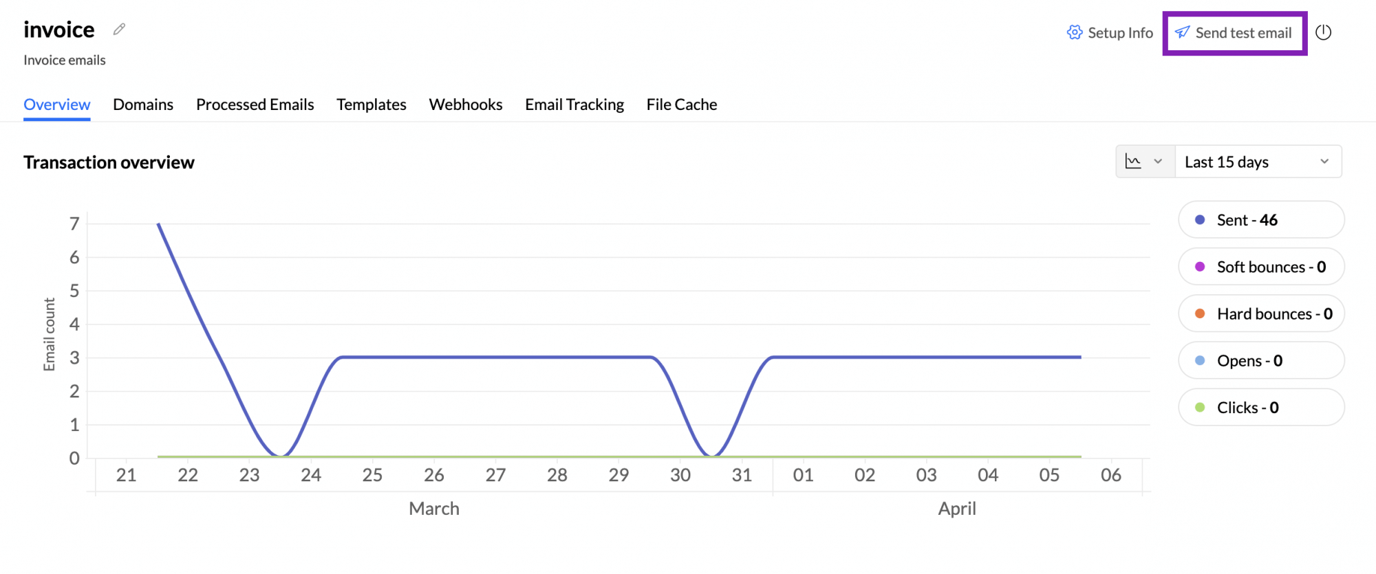
Task: Click the blue line at March 25
Action: tap(372, 356)
